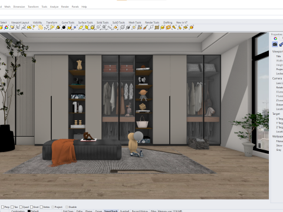Switch to the Render Tools toolbar tab
This screenshot has width=283, height=212.
[152, 22]
